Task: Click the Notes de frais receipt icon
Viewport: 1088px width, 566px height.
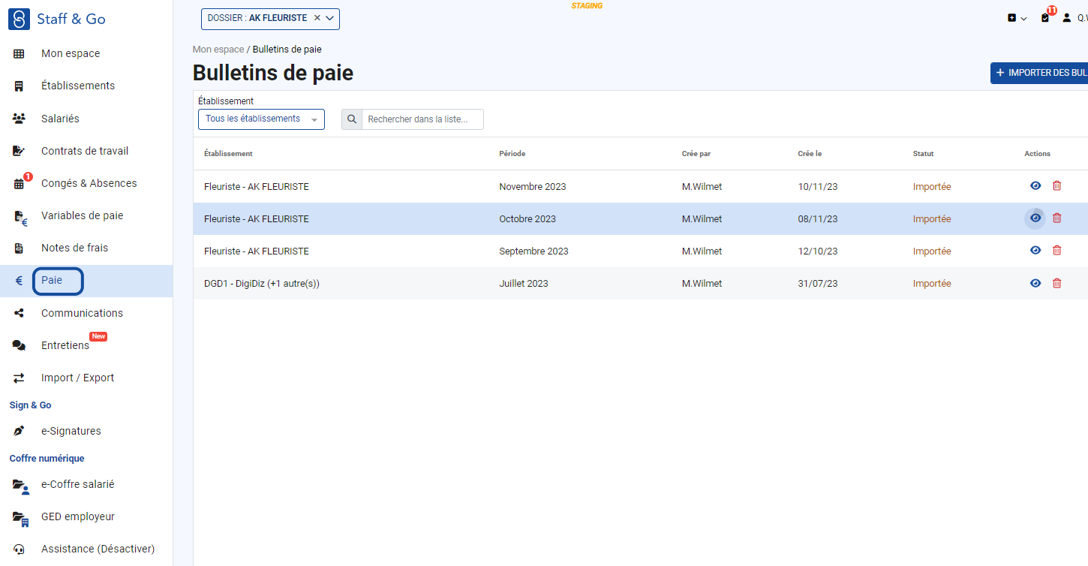Action: (x=19, y=248)
